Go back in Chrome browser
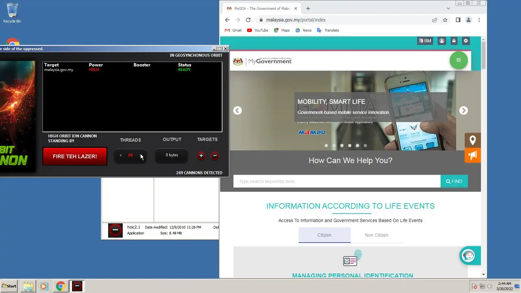 coord(227,20)
